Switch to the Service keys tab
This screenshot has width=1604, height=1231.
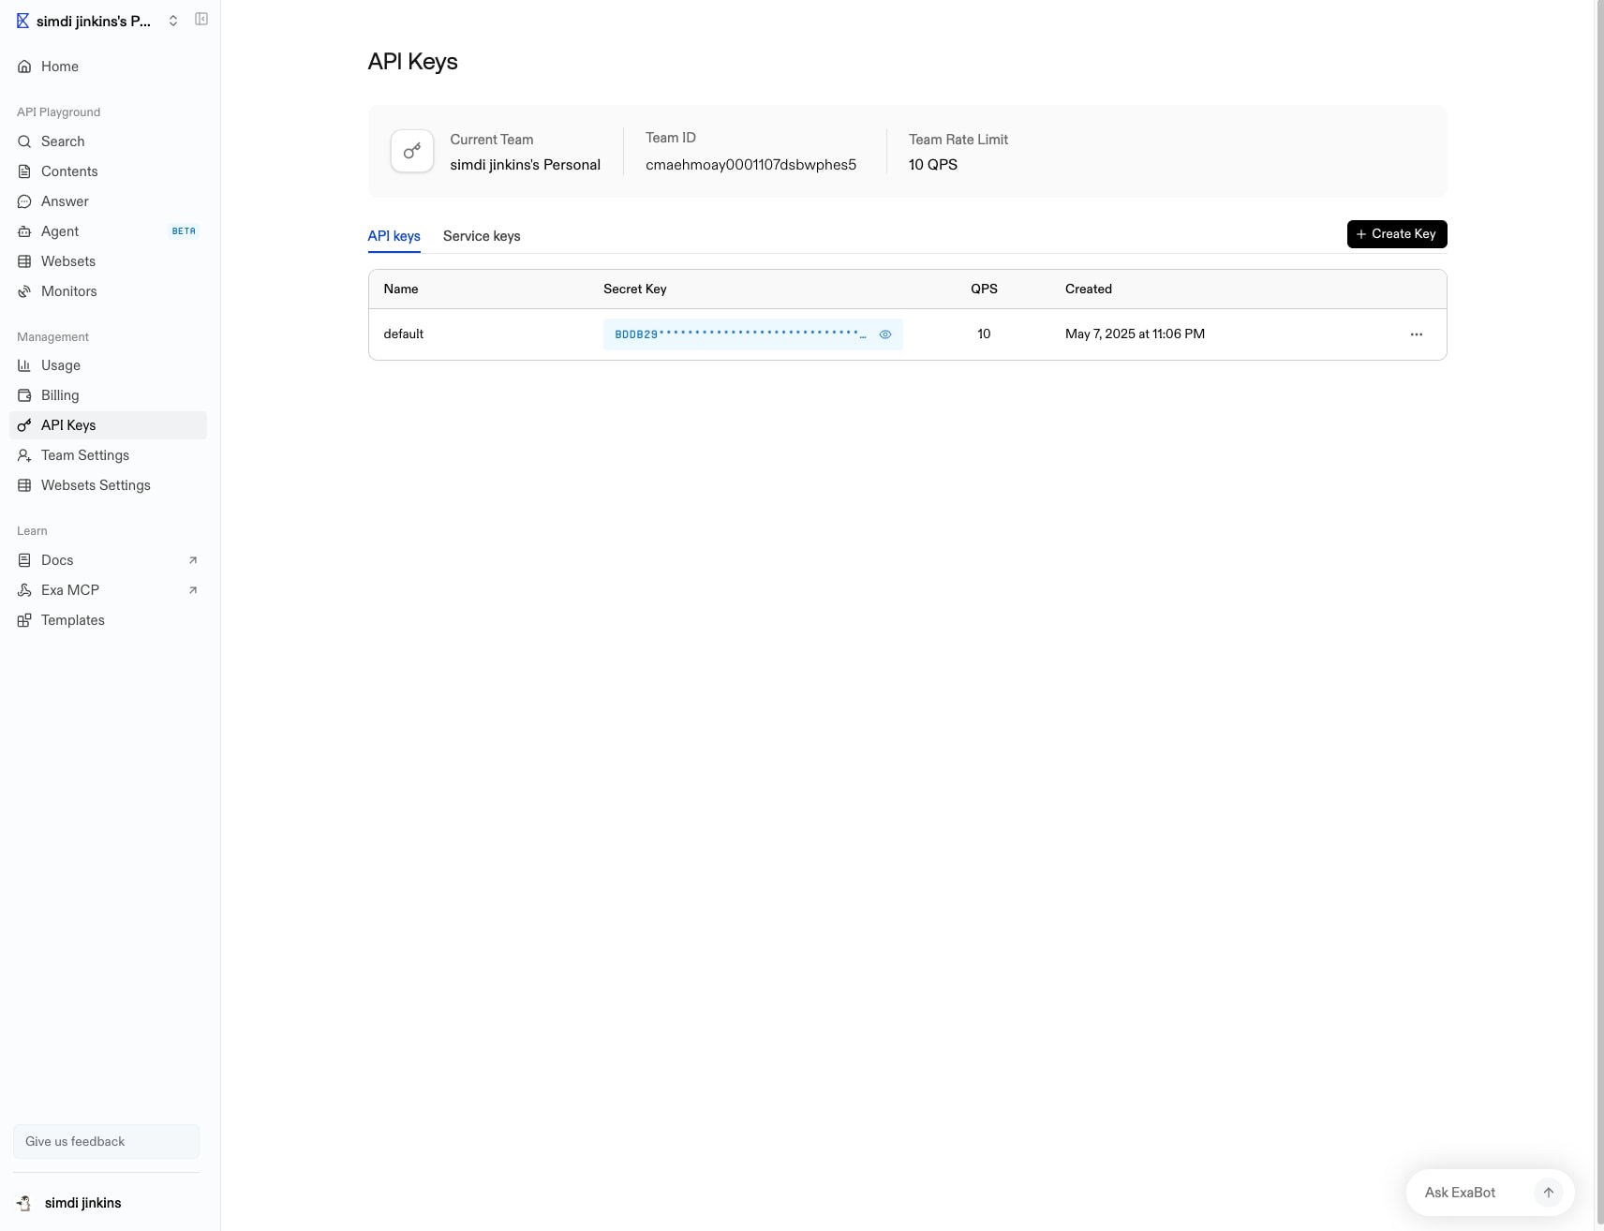(482, 236)
